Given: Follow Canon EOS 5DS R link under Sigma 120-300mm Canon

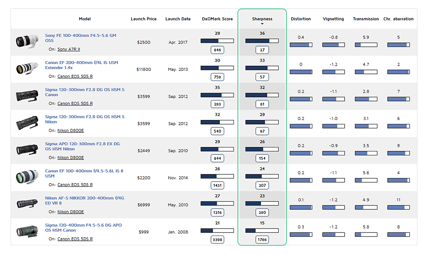Looking at the screenshot, I should tap(75, 104).
